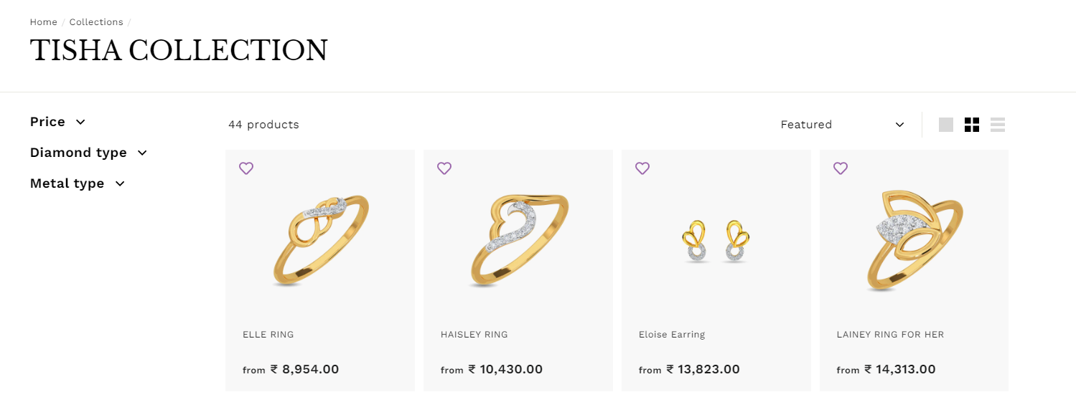This screenshot has height=397, width=1076.
Task: View the Eloise Earring product image
Action: (x=716, y=241)
